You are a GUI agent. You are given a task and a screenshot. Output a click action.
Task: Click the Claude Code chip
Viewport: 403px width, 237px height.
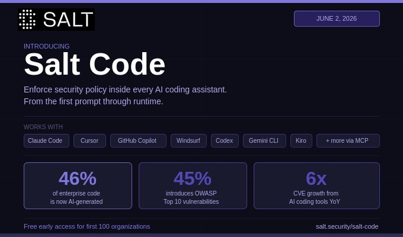click(46, 140)
